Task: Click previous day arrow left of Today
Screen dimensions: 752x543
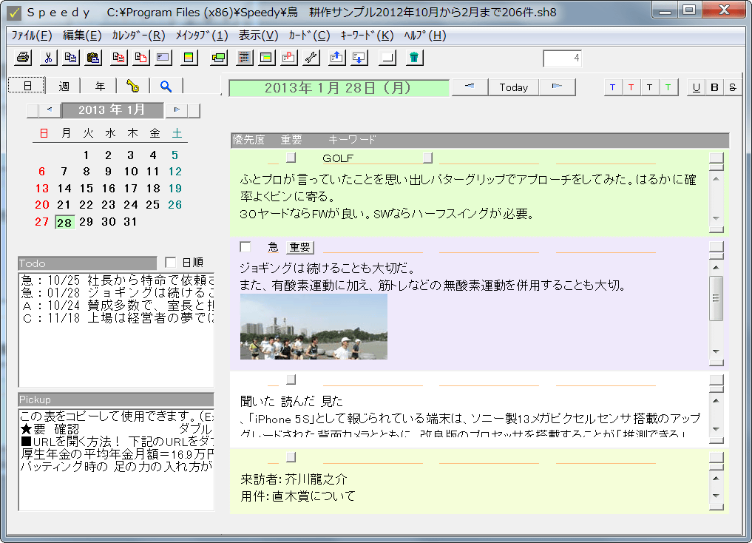Action: pos(470,87)
